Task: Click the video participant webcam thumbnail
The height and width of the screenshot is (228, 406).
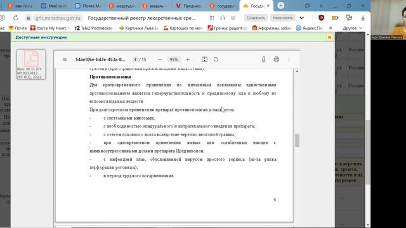Action: point(388,20)
